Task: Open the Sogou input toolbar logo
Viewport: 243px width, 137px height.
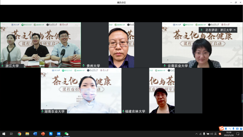Action: coord(221,128)
